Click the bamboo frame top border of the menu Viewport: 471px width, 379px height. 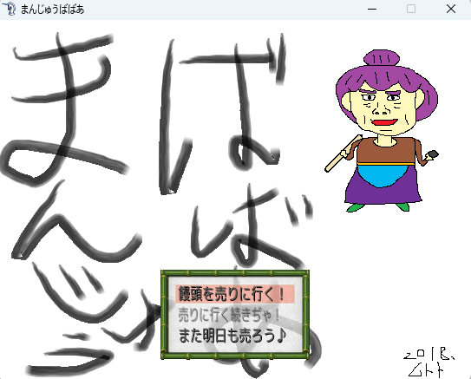coord(235,273)
